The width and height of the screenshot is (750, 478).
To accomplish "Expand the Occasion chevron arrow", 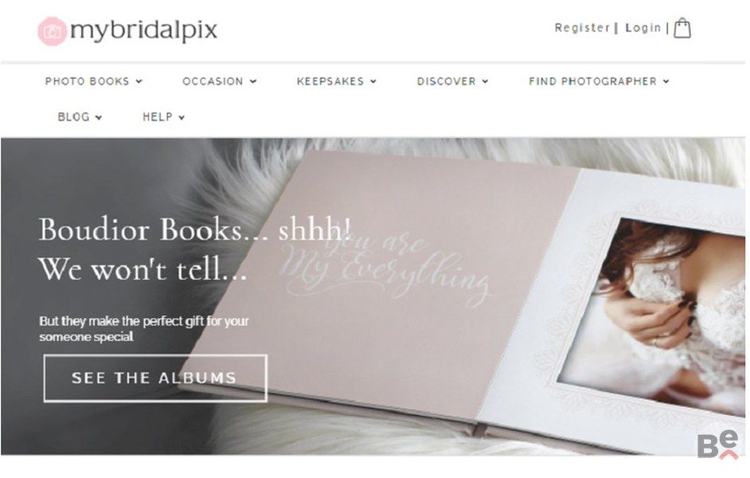I will pyautogui.click(x=253, y=81).
